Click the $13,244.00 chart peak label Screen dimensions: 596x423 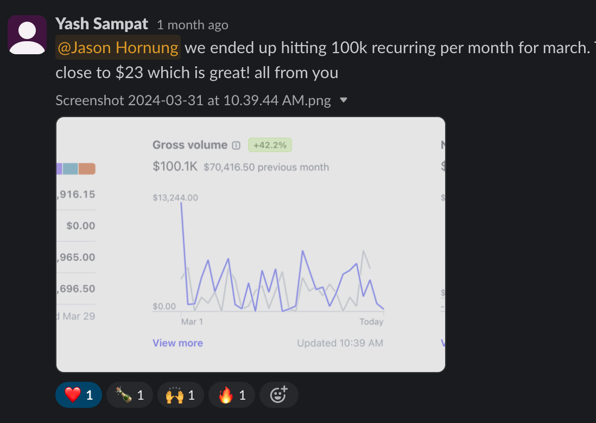pos(175,197)
